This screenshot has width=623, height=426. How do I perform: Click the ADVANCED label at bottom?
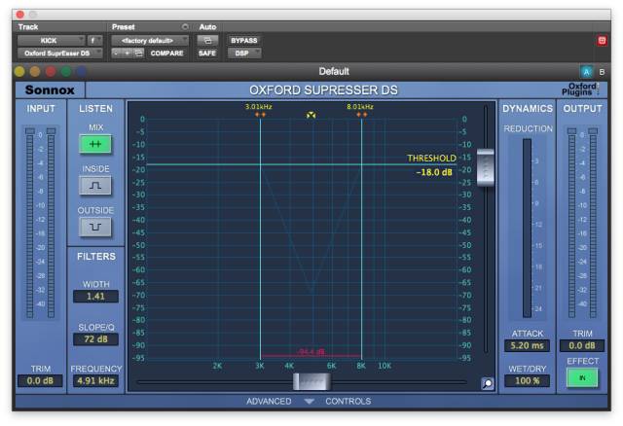click(269, 402)
